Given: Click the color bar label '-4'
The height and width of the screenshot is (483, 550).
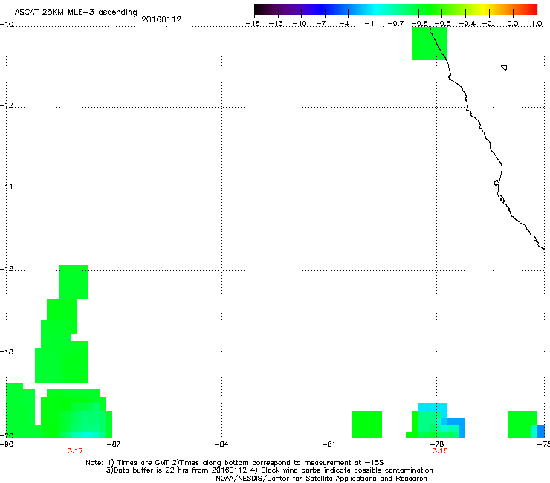Looking at the screenshot, I should pos(344,24).
